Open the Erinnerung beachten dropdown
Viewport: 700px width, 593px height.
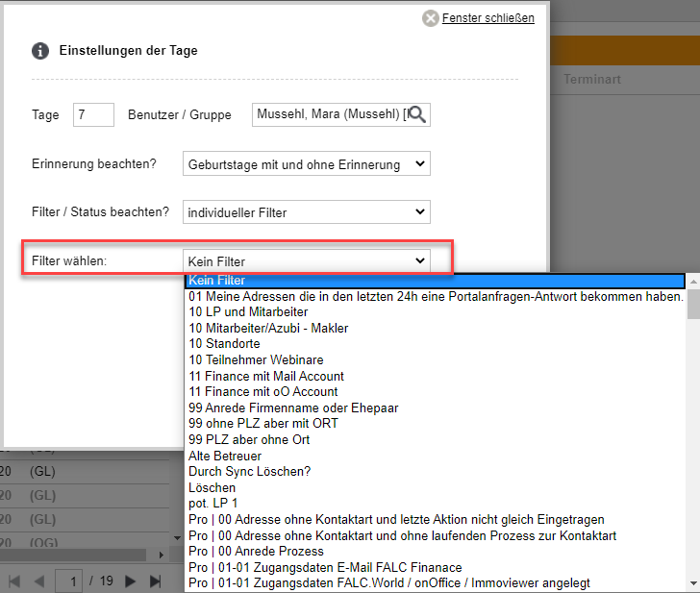tap(306, 165)
